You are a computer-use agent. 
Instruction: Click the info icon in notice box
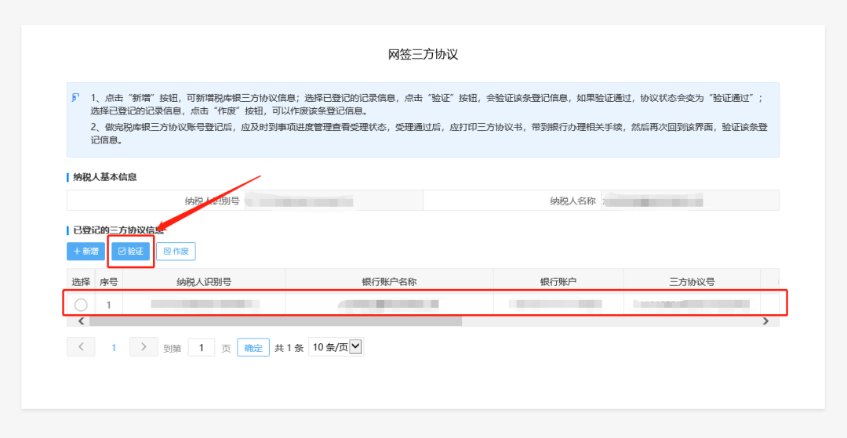75,98
